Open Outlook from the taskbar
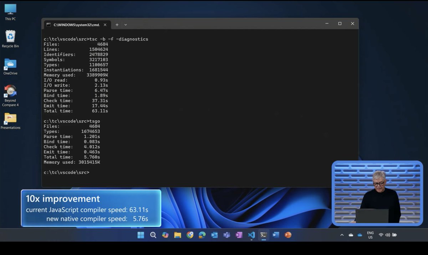Image resolution: width=428 pixels, height=255 pixels. tap(214, 235)
